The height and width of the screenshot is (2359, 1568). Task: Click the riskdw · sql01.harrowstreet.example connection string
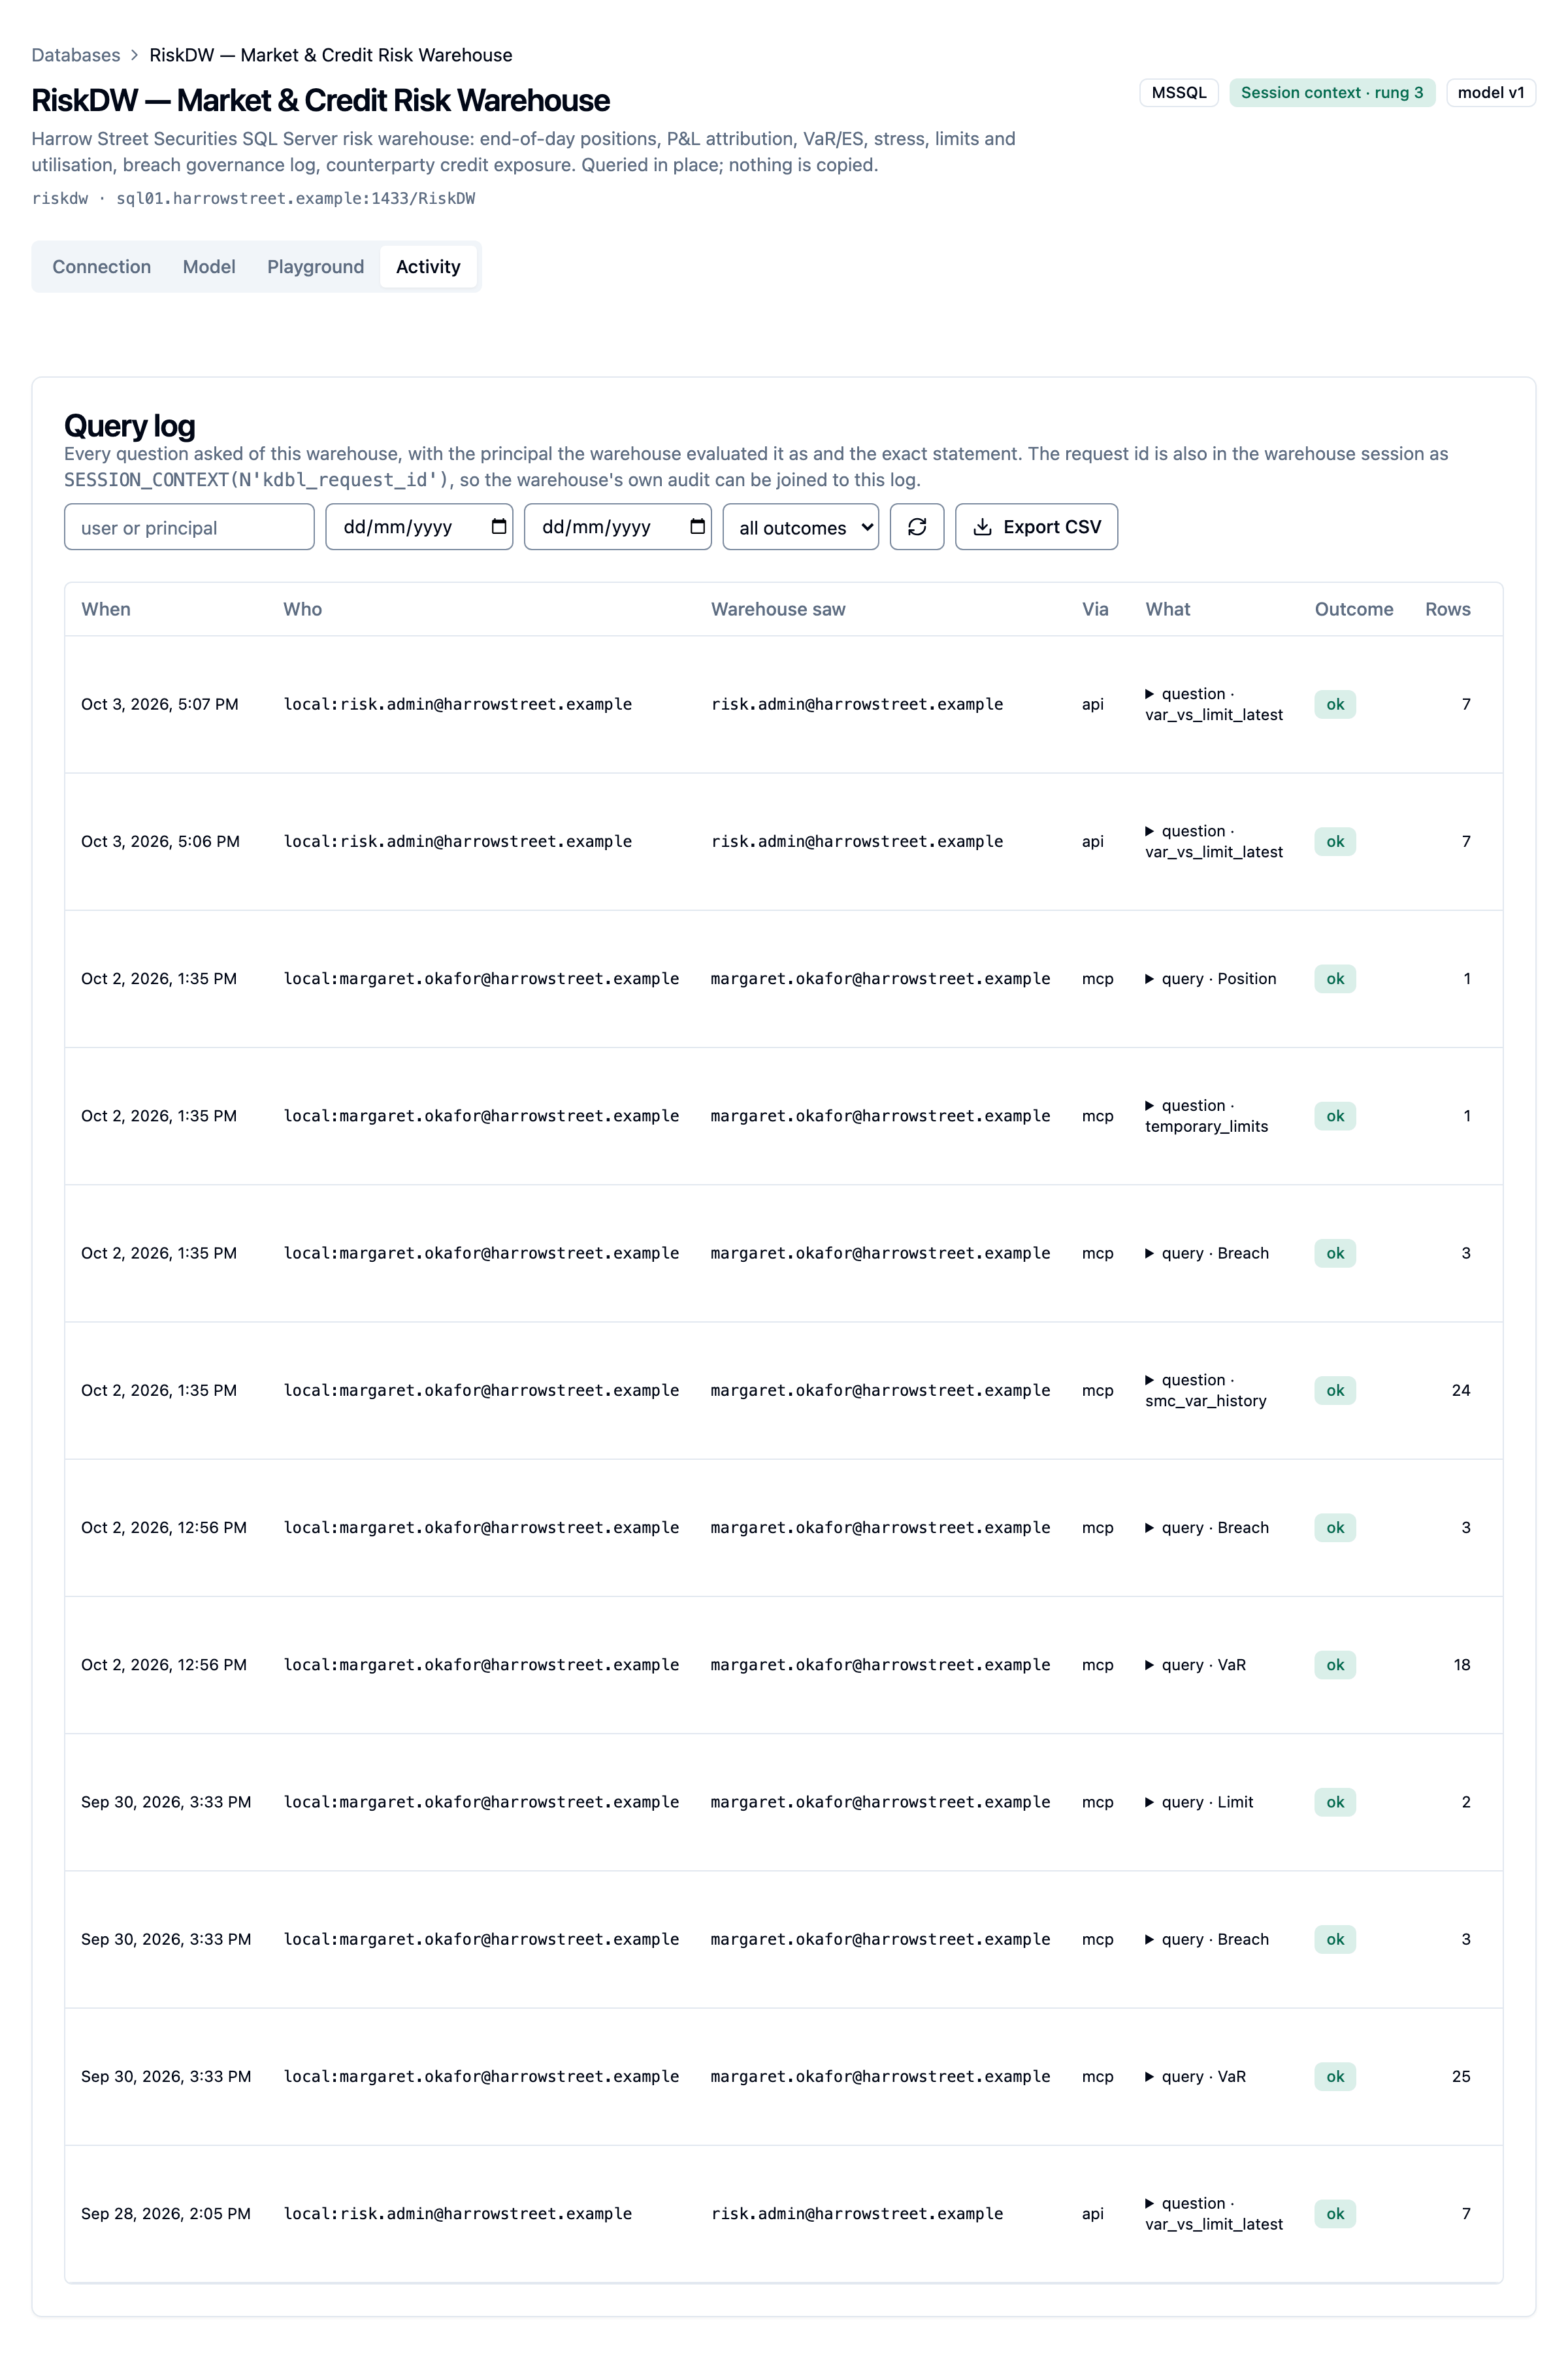tap(253, 198)
